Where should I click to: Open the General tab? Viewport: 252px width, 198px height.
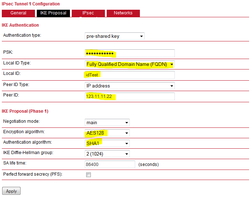[x=18, y=13]
